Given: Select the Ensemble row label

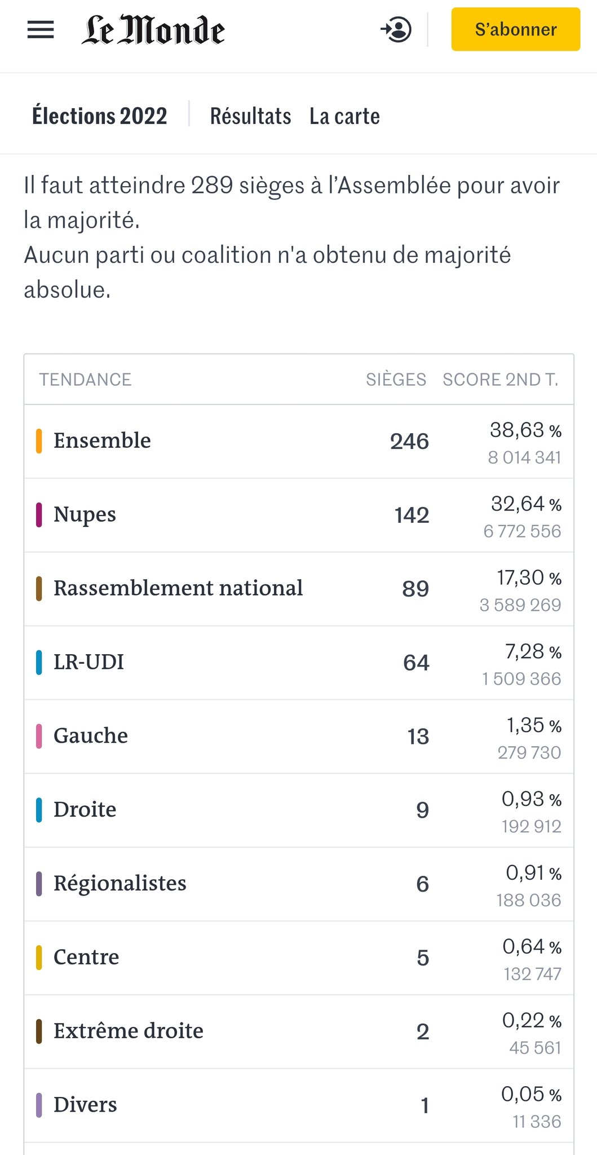Looking at the screenshot, I should click(x=102, y=440).
